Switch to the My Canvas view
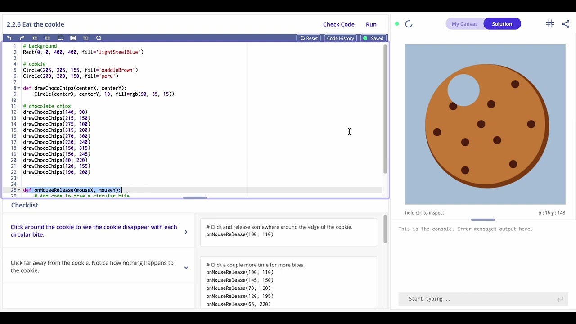 464,24
